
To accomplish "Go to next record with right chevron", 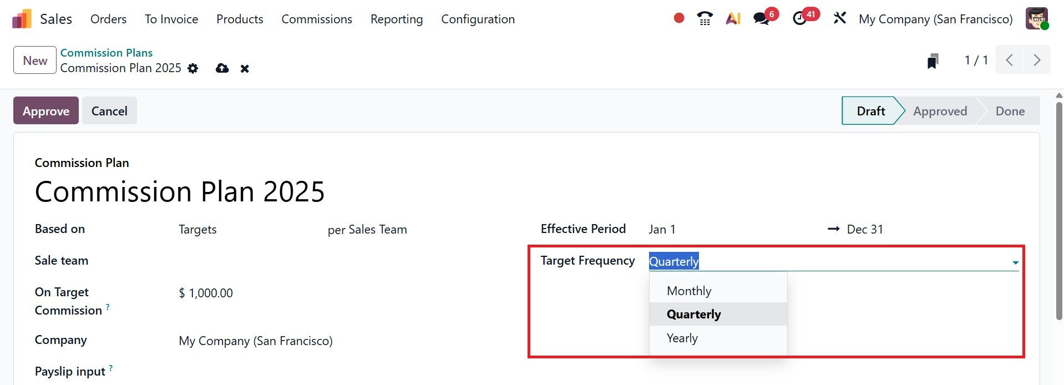I will click(1036, 60).
